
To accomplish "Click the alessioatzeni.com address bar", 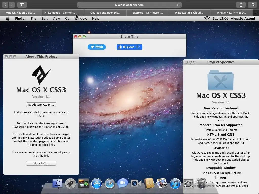I will pyautogui.click(x=129, y=5).
